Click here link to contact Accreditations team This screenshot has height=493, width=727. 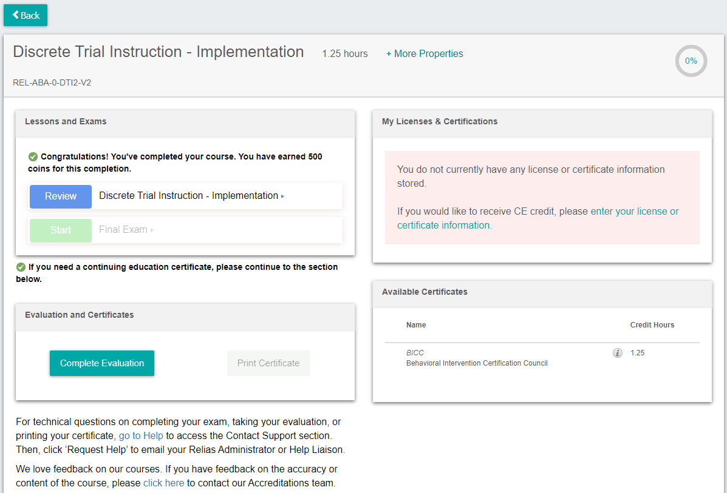coord(163,483)
